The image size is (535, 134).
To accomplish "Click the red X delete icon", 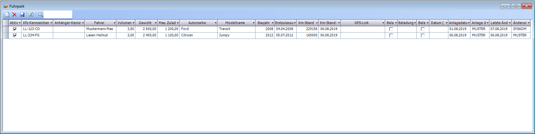I will (x=15, y=15).
